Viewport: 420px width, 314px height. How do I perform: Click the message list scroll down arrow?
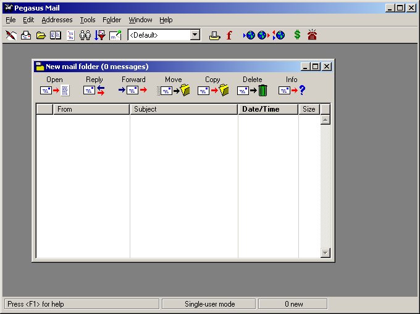click(x=325, y=253)
